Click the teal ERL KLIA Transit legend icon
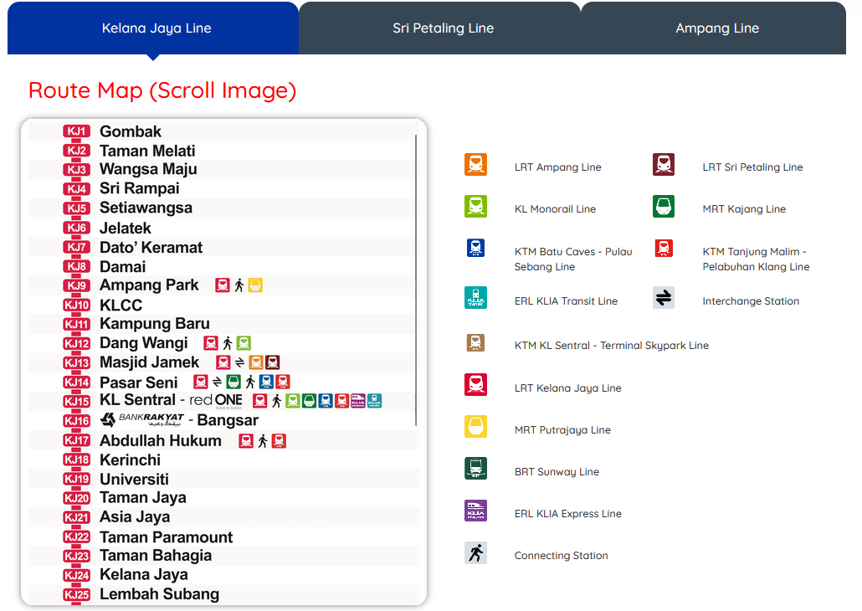The image size is (862, 611). [x=475, y=298]
